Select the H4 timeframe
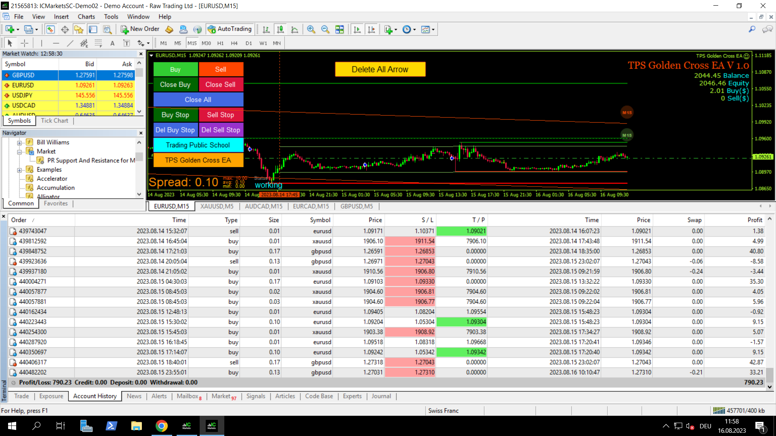The width and height of the screenshot is (776, 436). tap(234, 43)
